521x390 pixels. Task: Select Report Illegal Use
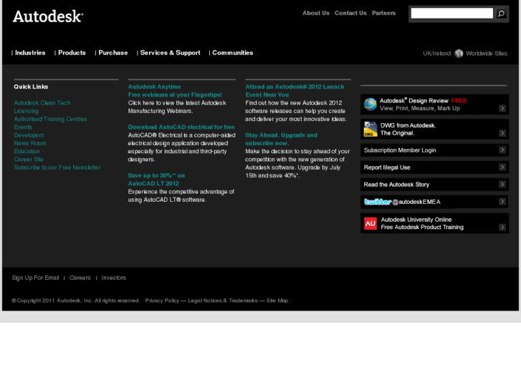[387, 167]
